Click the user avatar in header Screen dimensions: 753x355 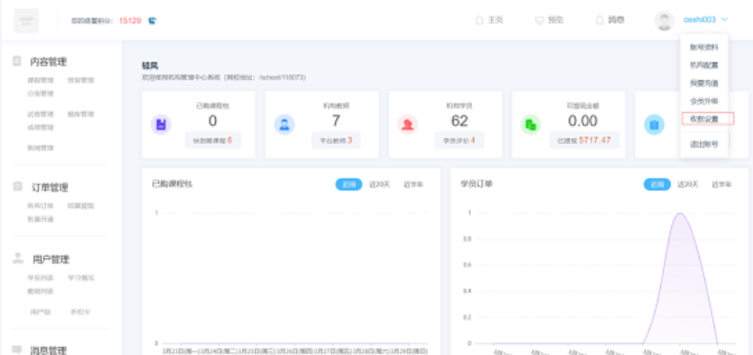(x=664, y=21)
